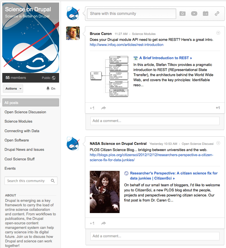
Task: Open options menu on the NASA post
Action: coord(218,143)
